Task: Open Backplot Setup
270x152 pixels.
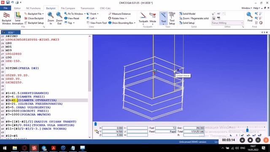Action: coord(34,23)
